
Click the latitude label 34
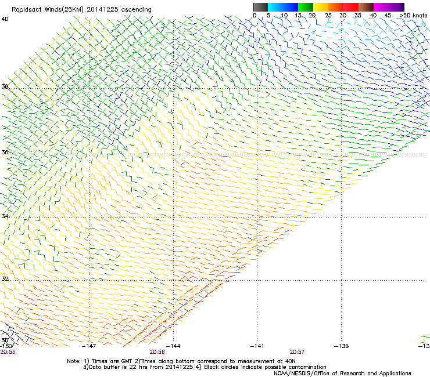5,216
